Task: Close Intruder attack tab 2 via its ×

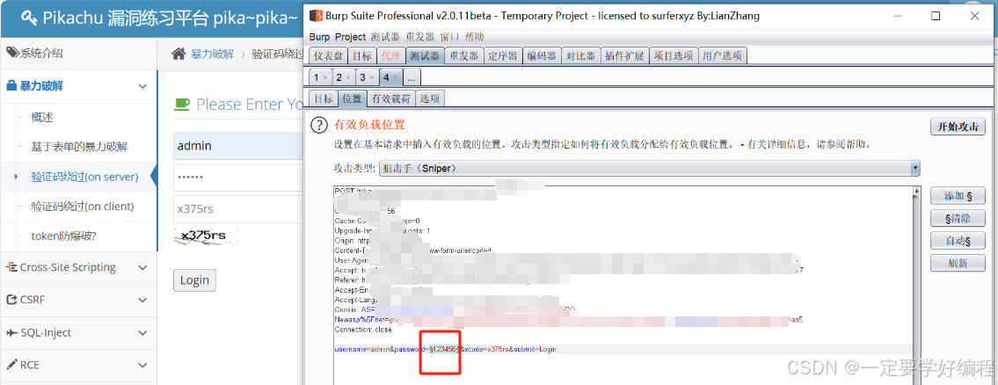Action: click(348, 77)
